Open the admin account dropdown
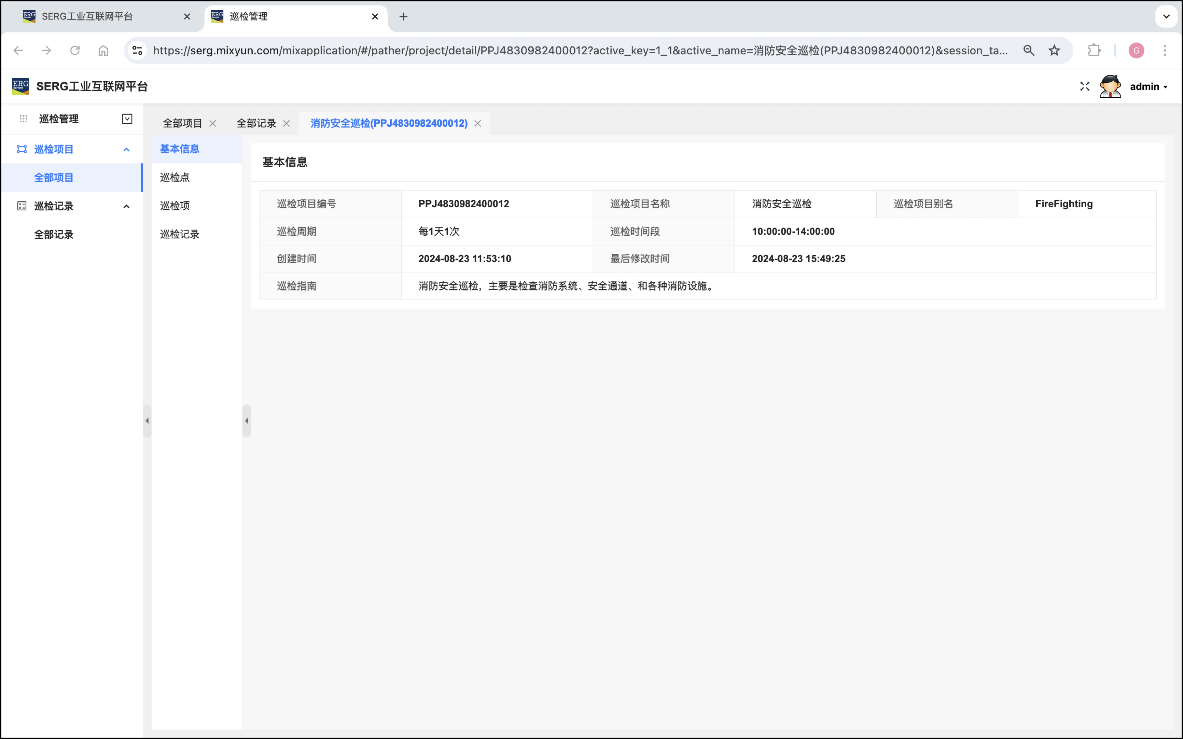Screen dimensions: 1183x739 point(1148,86)
